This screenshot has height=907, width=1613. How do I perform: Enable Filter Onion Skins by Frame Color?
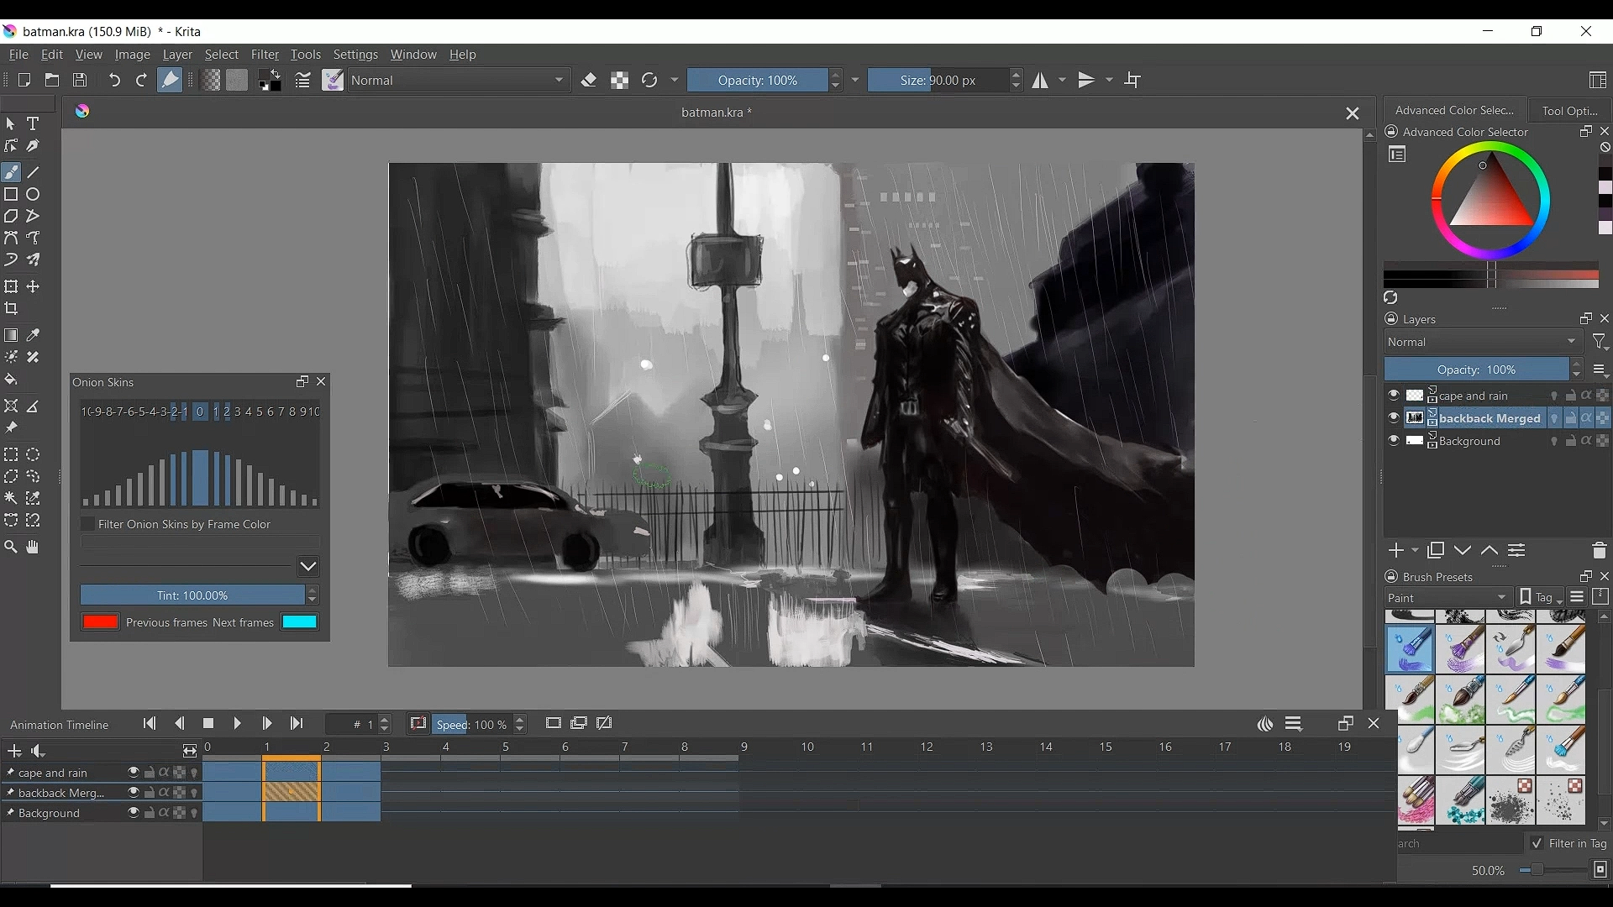coord(88,524)
